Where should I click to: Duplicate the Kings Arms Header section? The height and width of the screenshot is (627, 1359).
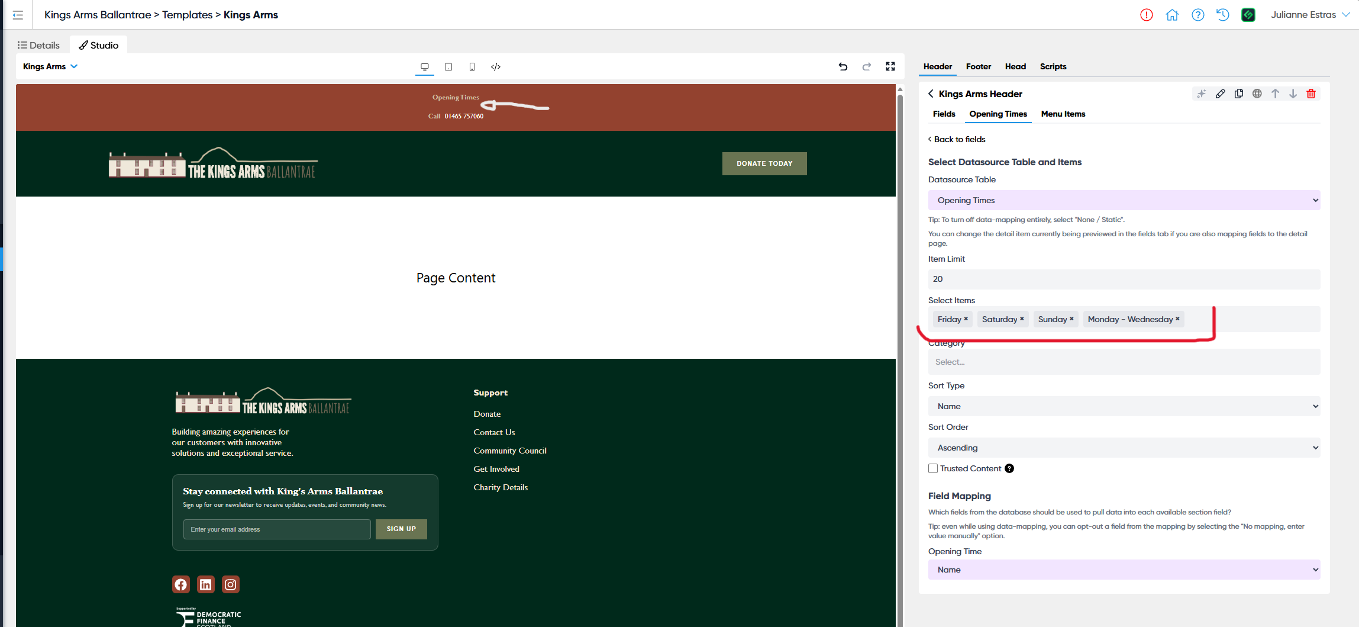coord(1239,94)
